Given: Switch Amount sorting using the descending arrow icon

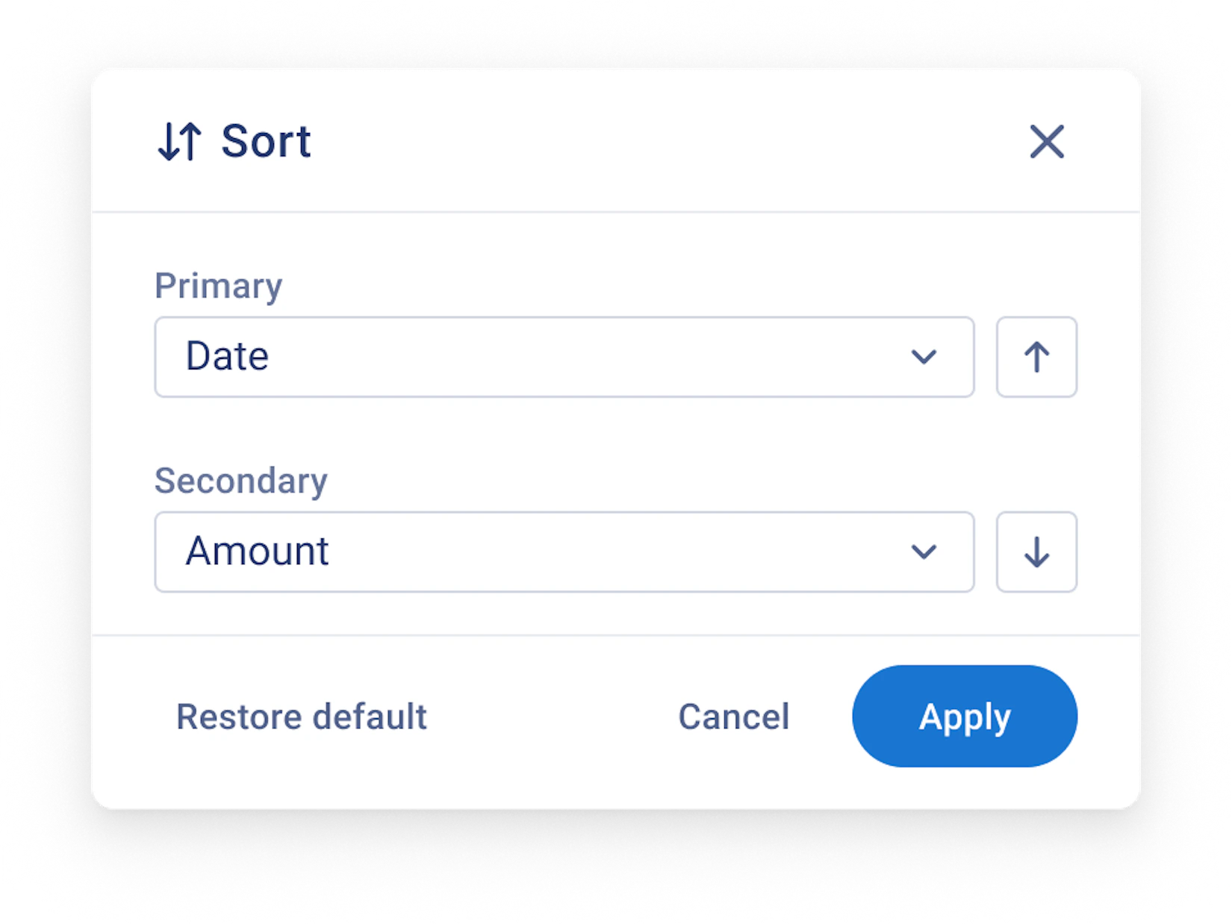Looking at the screenshot, I should [x=1036, y=552].
